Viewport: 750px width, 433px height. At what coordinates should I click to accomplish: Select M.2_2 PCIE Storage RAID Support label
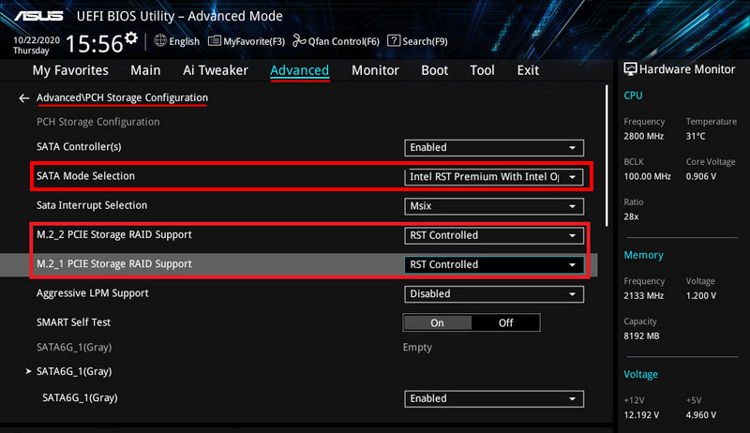click(x=113, y=234)
